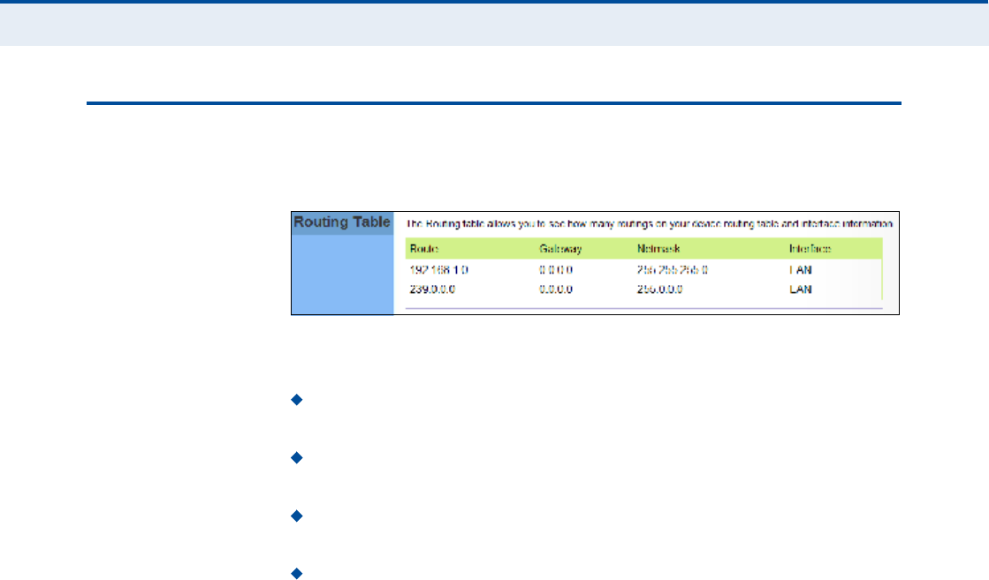Click the routing table description sentence
Image resolution: width=989 pixels, height=580 pixels.
[650, 223]
